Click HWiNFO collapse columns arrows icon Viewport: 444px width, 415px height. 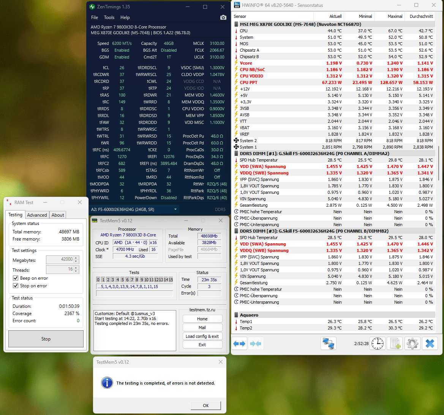(256, 344)
